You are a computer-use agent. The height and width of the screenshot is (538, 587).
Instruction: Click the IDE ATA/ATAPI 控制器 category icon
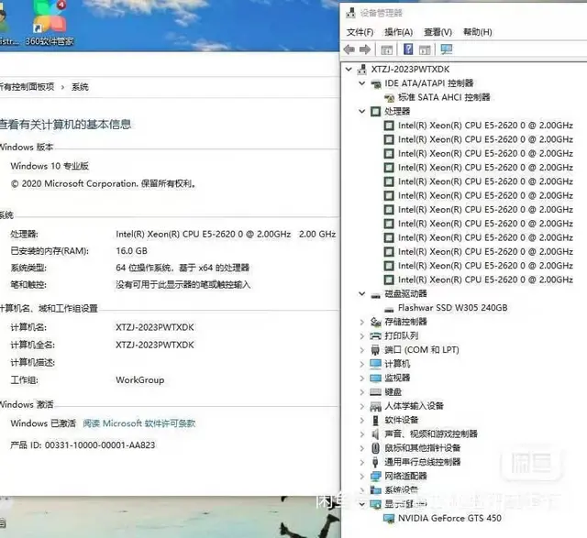pyautogui.click(x=376, y=83)
